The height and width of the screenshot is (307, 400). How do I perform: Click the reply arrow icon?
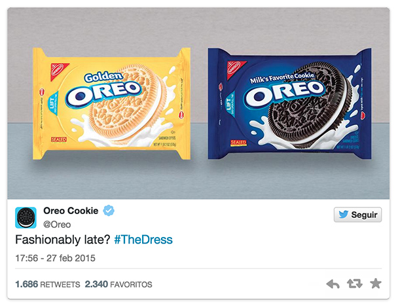pyautogui.click(x=333, y=284)
